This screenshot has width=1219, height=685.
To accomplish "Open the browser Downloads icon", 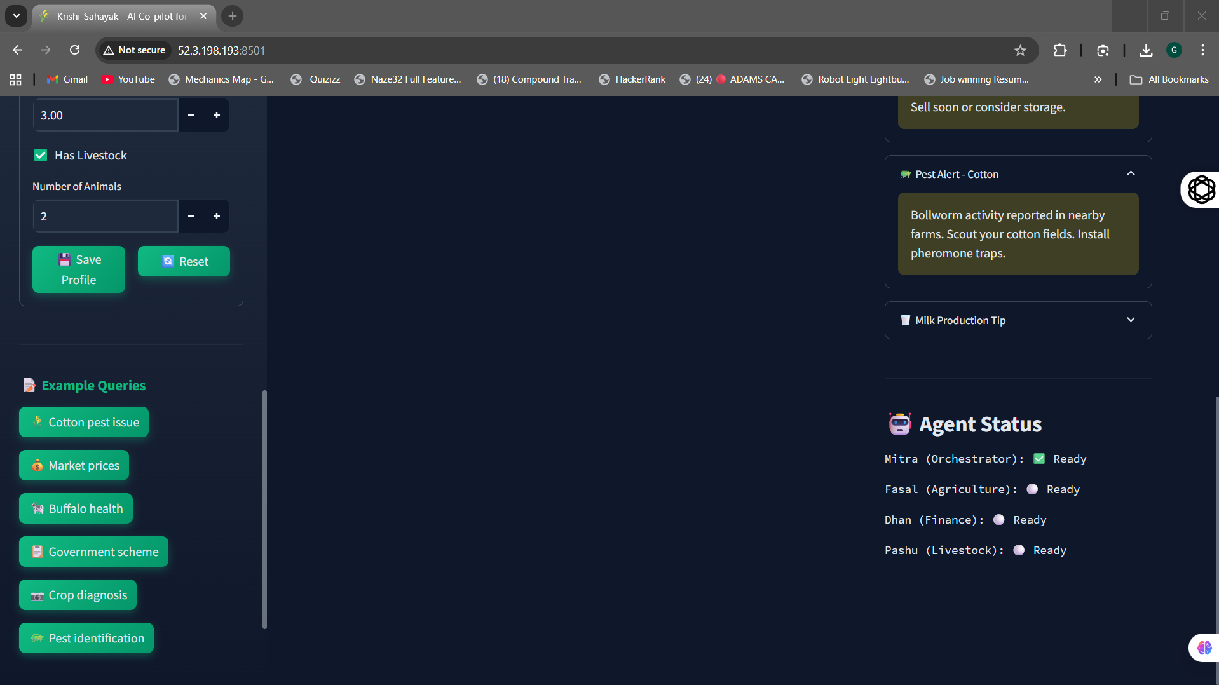I will click(x=1146, y=50).
